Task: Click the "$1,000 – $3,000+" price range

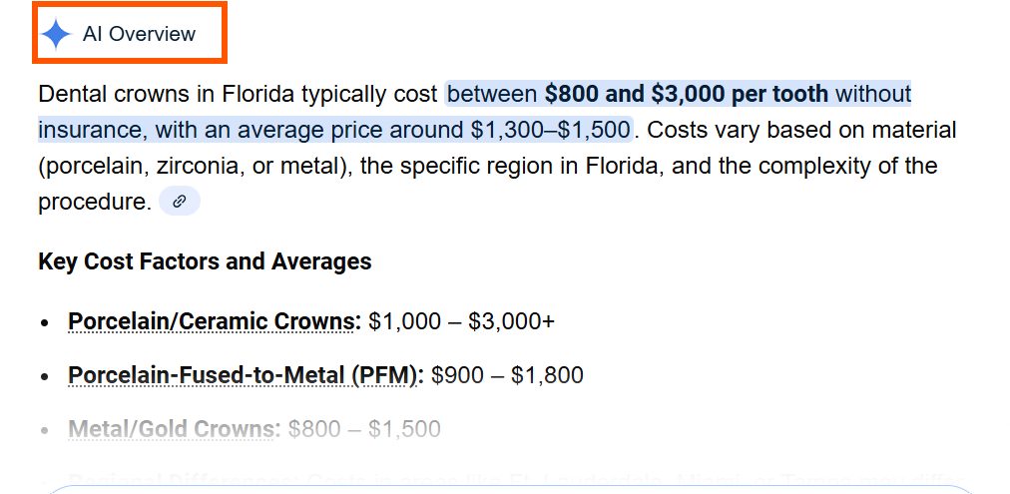Action: point(461,321)
